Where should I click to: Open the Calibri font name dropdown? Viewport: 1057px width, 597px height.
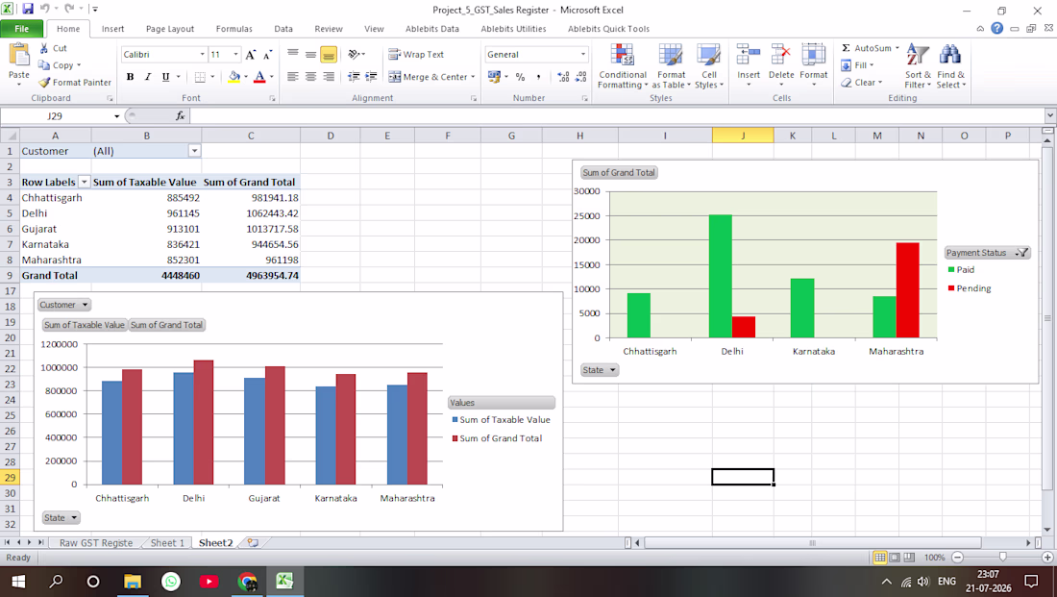202,55
